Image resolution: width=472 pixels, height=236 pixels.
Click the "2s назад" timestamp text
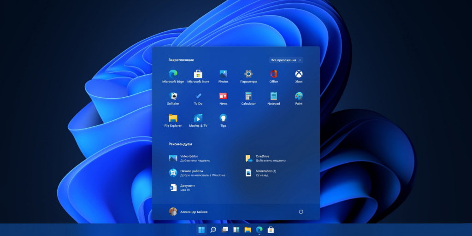pyautogui.click(x=262, y=175)
